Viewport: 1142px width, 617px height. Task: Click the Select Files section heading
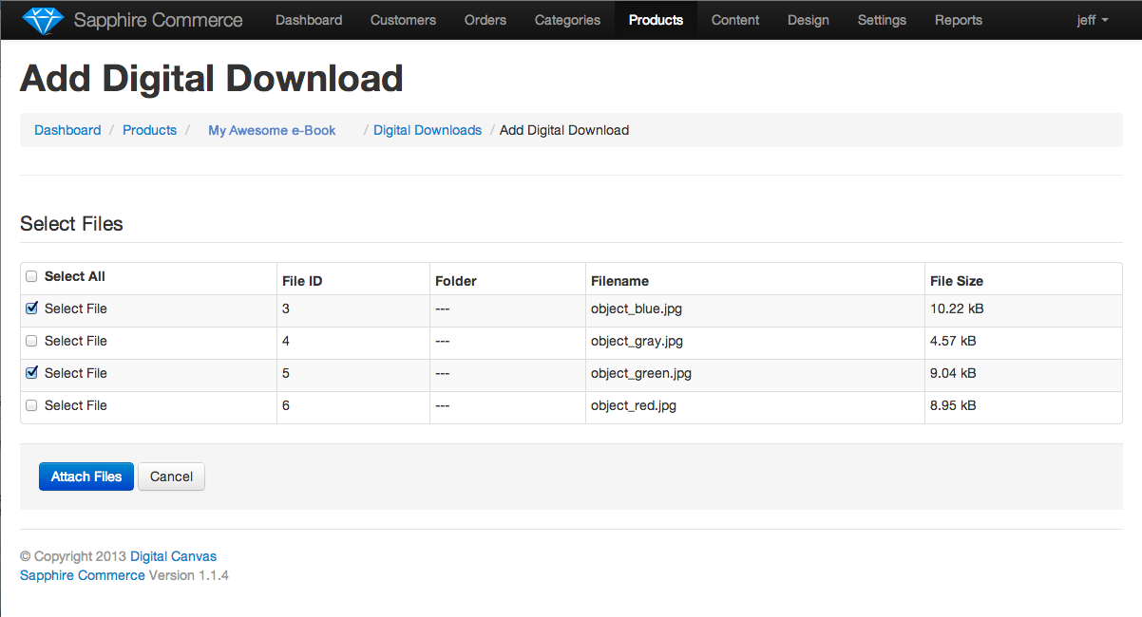71,224
